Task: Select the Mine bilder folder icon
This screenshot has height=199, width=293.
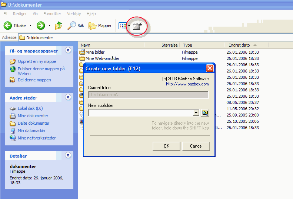Action: coord(82,52)
